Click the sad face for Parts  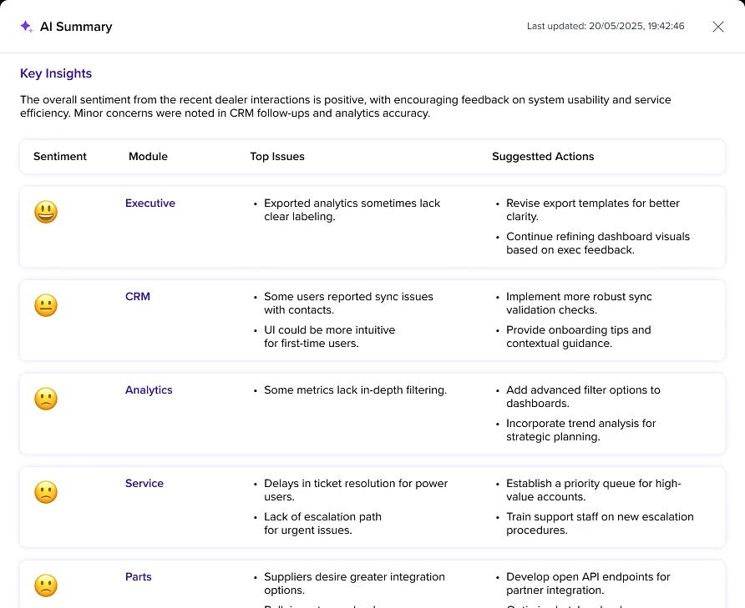tap(46, 585)
